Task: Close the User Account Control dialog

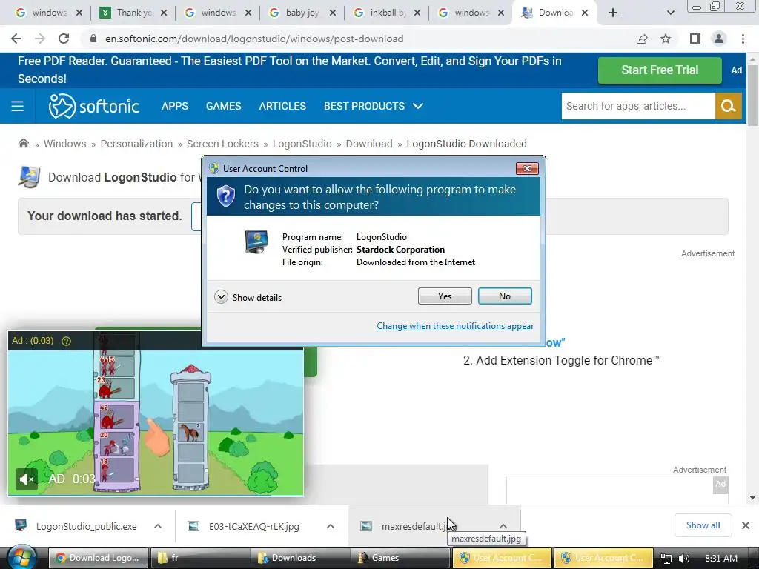Action: click(x=527, y=168)
